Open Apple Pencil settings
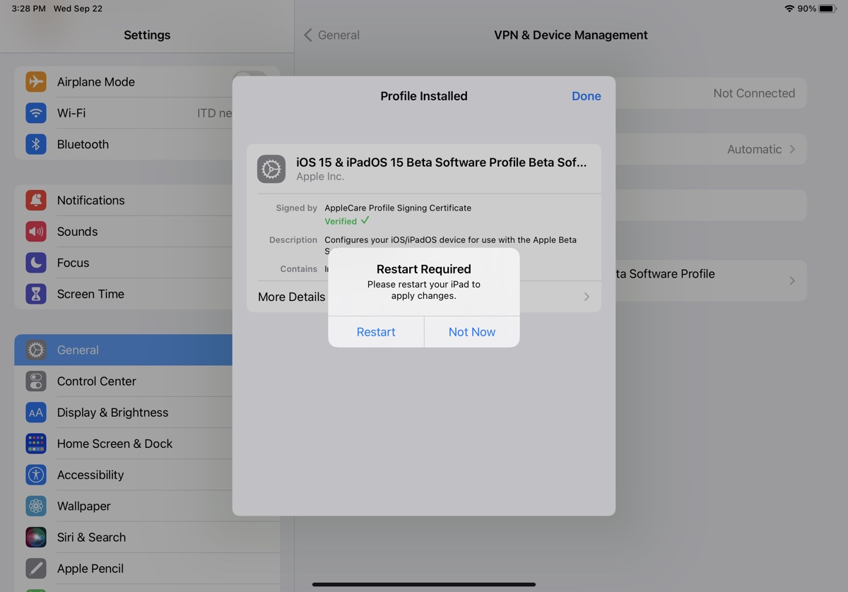Viewport: 848px width, 592px height. pos(147,567)
